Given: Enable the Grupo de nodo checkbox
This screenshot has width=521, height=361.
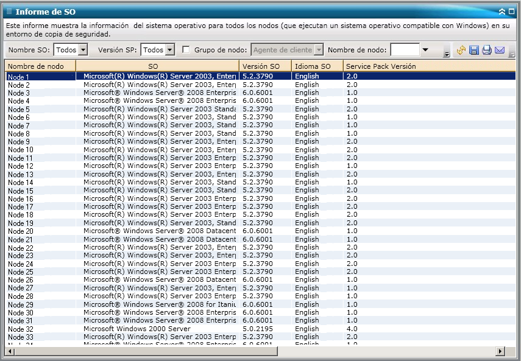Looking at the screenshot, I should [x=186, y=50].
